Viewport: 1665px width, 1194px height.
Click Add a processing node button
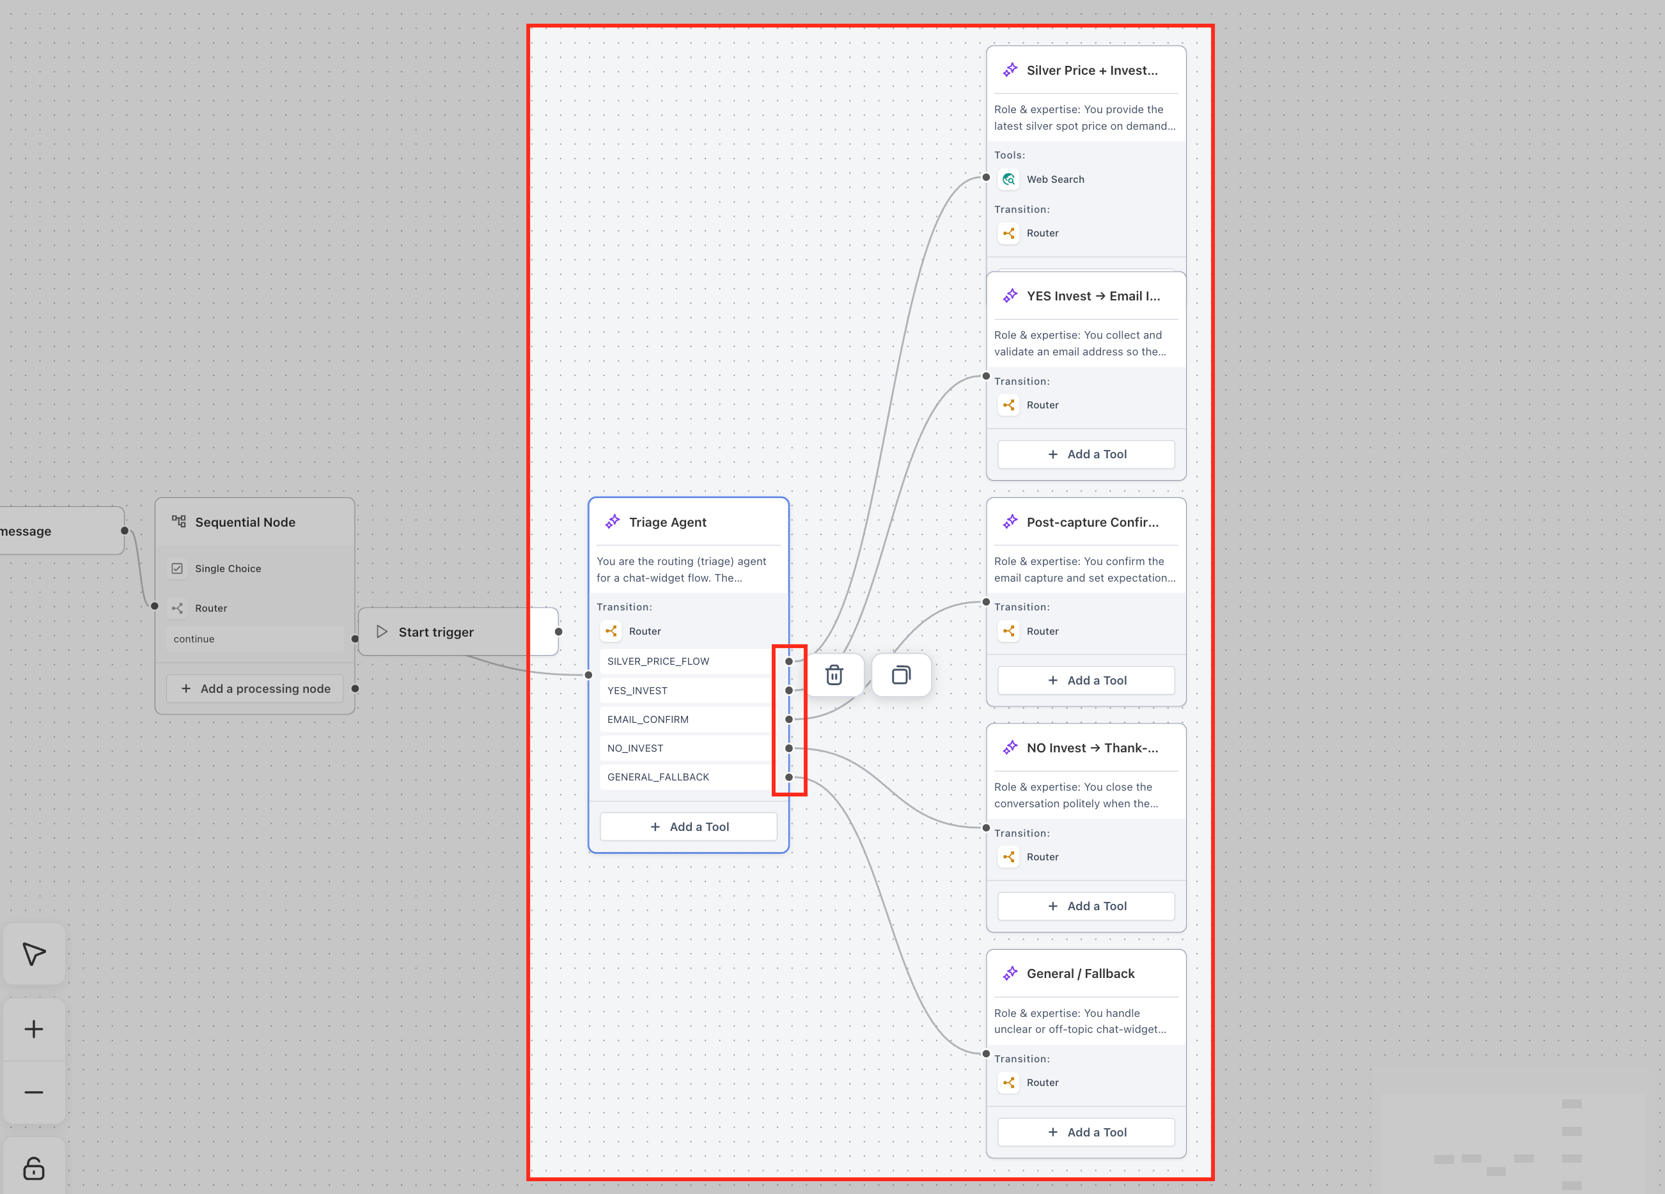click(256, 688)
